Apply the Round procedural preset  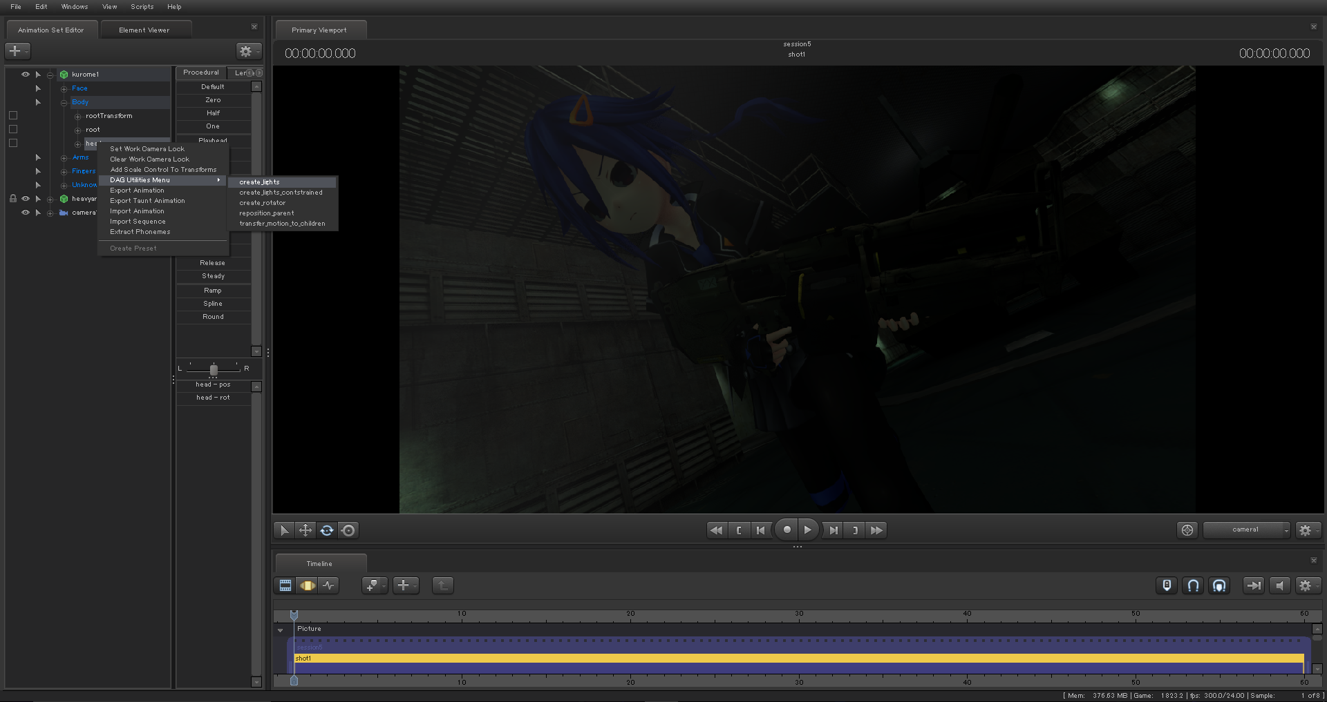coord(213,317)
